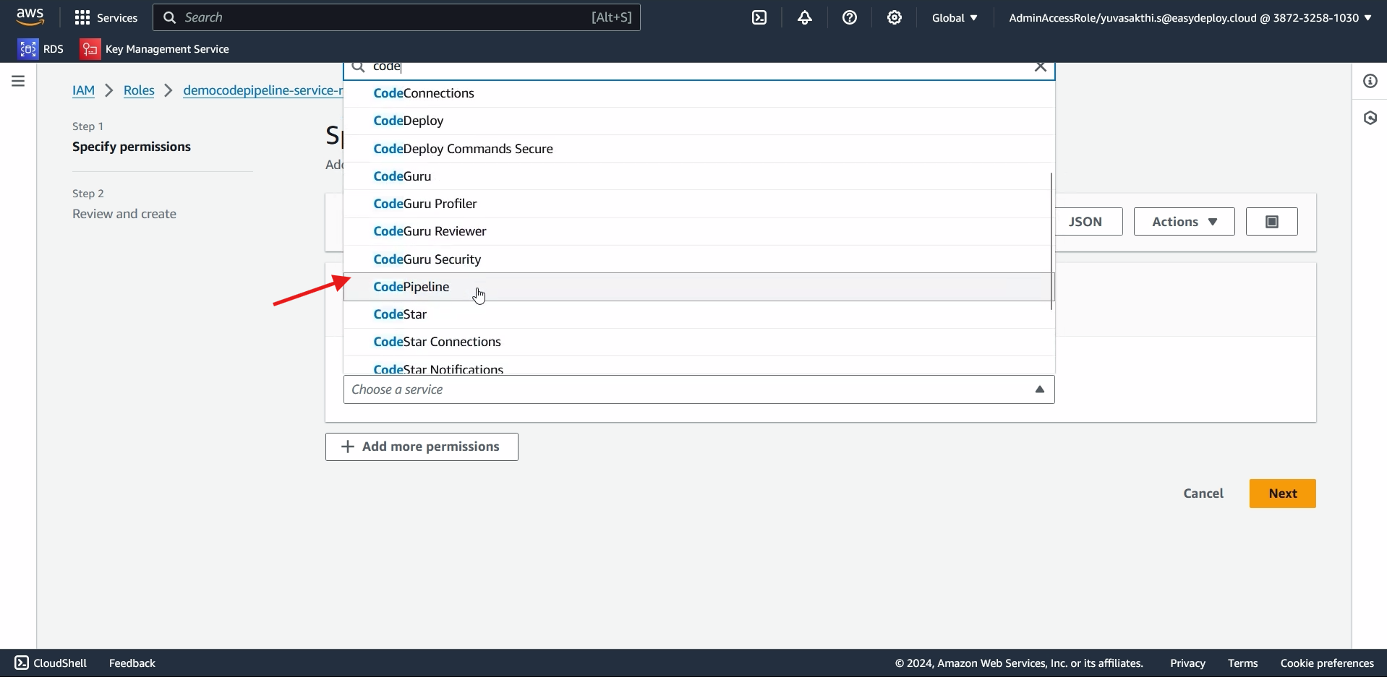The image size is (1387, 677).
Task: Select CodeStar service option
Action: click(x=697, y=314)
